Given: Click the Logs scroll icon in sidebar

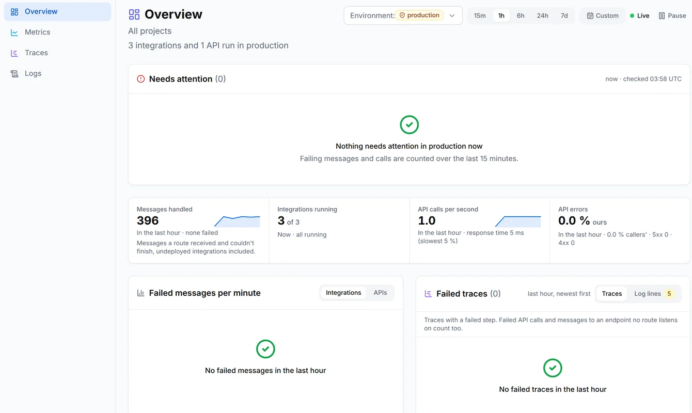Looking at the screenshot, I should pos(14,73).
